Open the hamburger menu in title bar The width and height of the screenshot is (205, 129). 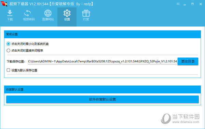click(x=178, y=4)
